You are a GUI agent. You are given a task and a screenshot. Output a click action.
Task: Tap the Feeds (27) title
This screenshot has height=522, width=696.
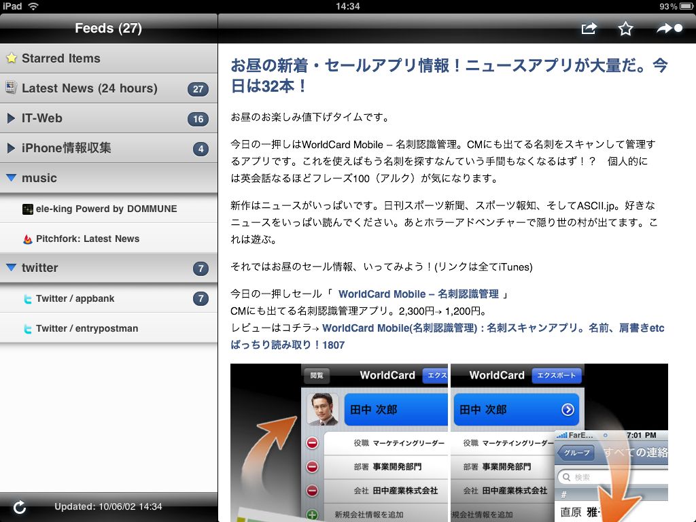click(x=108, y=28)
